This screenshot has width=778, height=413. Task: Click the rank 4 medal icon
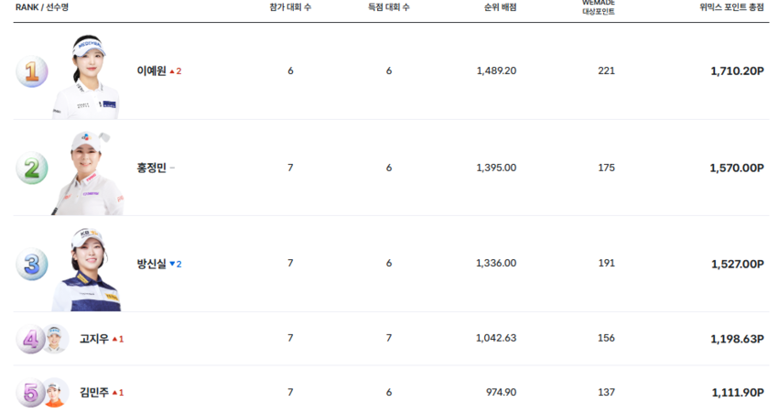30,340
